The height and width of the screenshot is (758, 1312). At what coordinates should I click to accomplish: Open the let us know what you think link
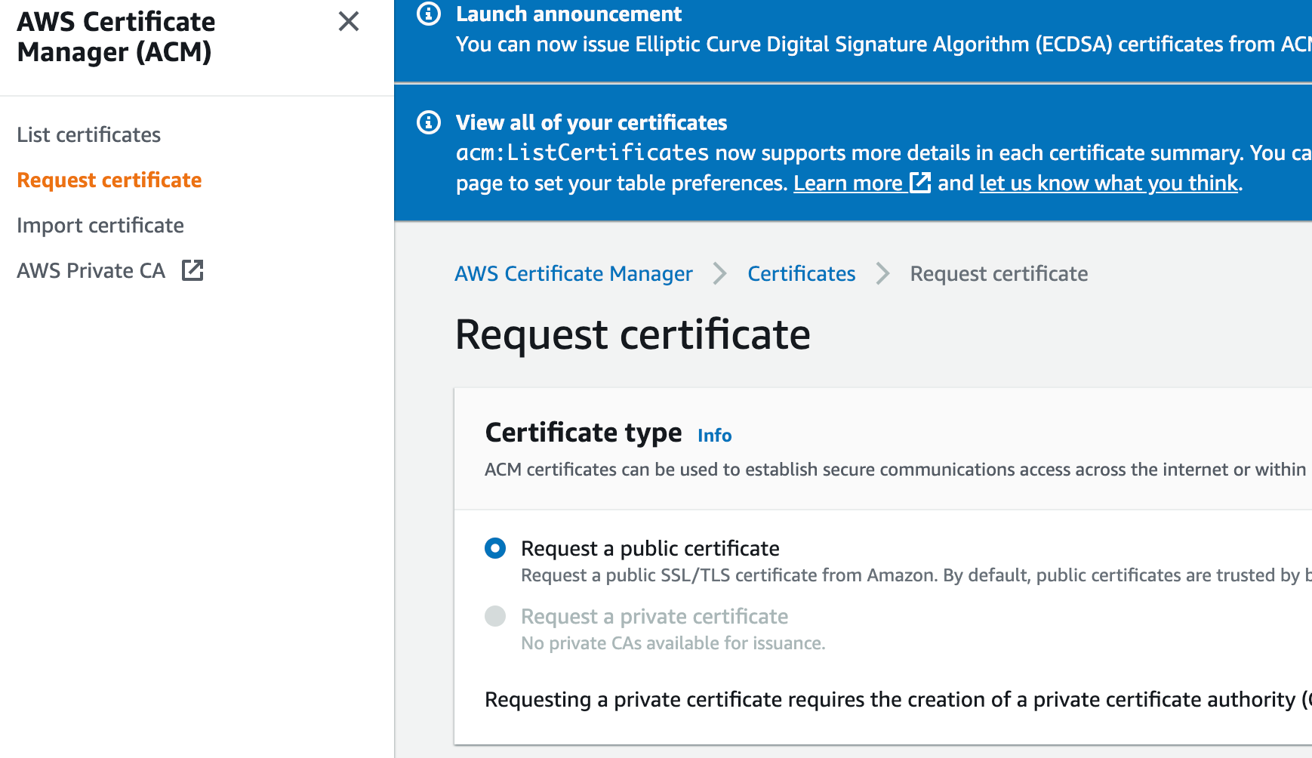[1107, 183]
